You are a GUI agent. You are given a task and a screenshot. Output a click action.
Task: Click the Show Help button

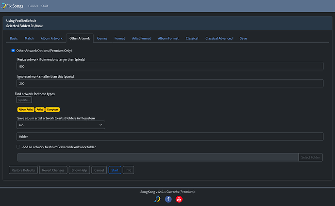pos(79,170)
